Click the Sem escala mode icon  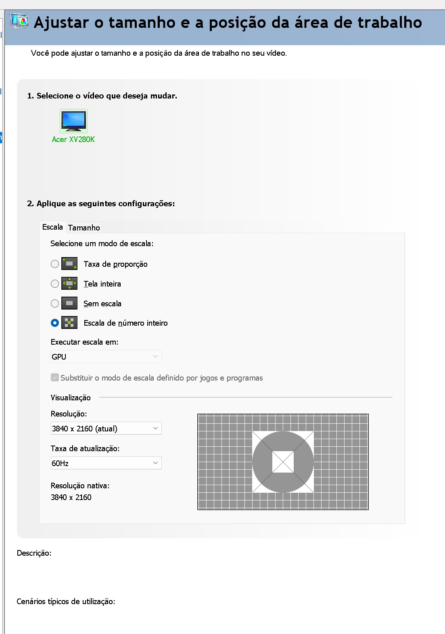tap(69, 303)
